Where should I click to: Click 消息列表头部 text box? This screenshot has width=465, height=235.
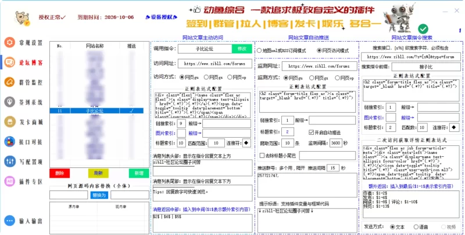[x=202, y=168]
